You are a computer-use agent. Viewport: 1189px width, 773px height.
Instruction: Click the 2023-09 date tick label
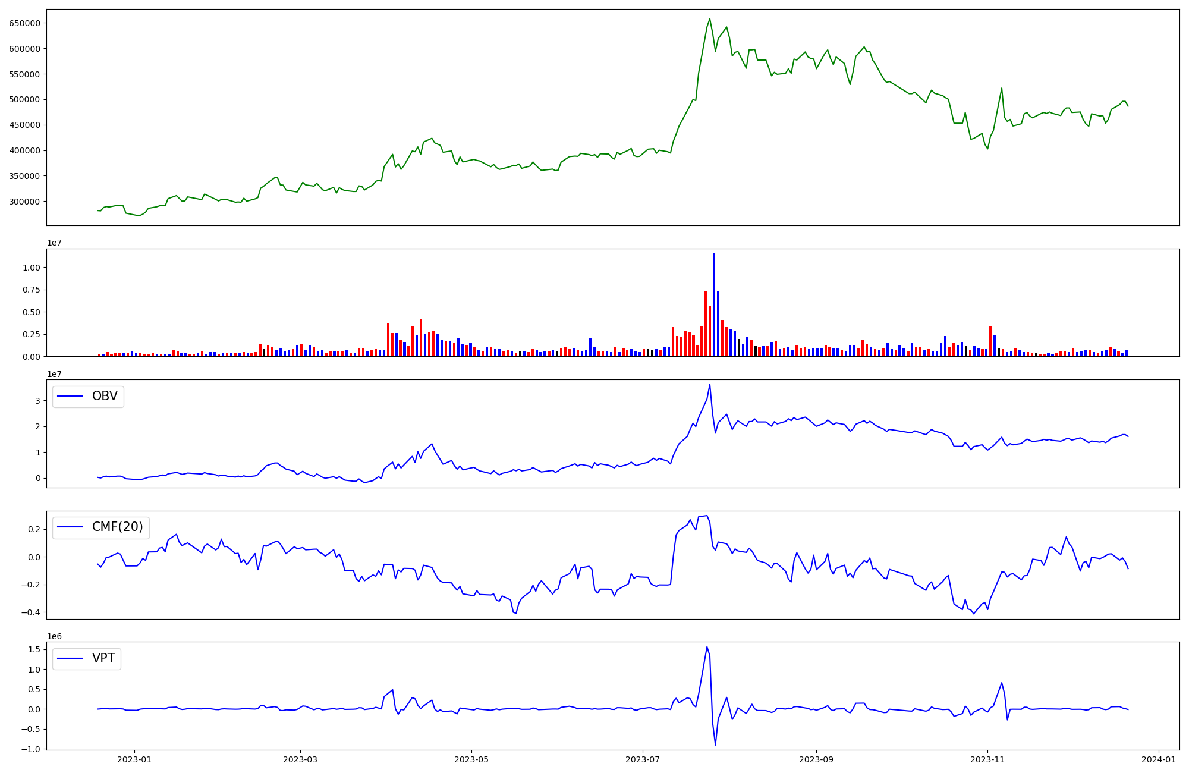click(x=816, y=759)
